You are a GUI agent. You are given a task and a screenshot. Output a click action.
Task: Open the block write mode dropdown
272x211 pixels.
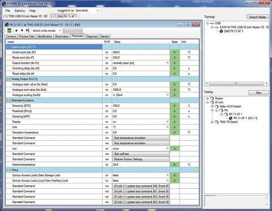click(59, 31)
